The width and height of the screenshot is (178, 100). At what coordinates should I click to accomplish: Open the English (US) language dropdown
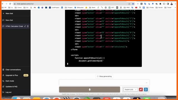click(130, 89)
